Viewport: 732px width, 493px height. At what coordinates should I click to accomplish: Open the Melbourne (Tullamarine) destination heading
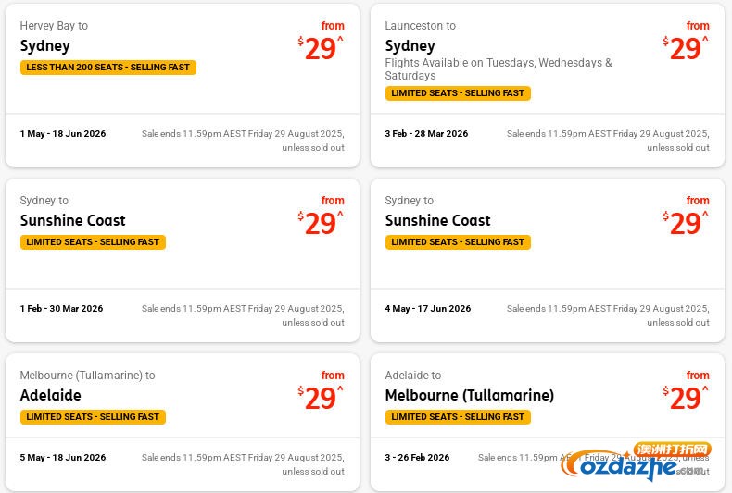tap(469, 395)
